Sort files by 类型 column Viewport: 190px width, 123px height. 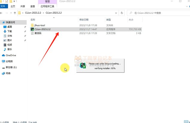pos(109,20)
